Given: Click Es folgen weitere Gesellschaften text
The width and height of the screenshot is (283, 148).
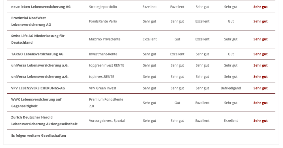Looking at the screenshot, I should point(38,135).
